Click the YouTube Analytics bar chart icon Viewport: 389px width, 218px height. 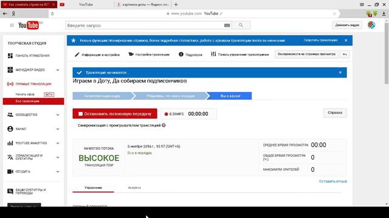10,143
